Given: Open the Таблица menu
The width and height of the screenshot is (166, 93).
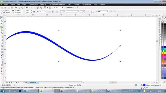Looking at the screenshot, I should [x=77, y=4].
